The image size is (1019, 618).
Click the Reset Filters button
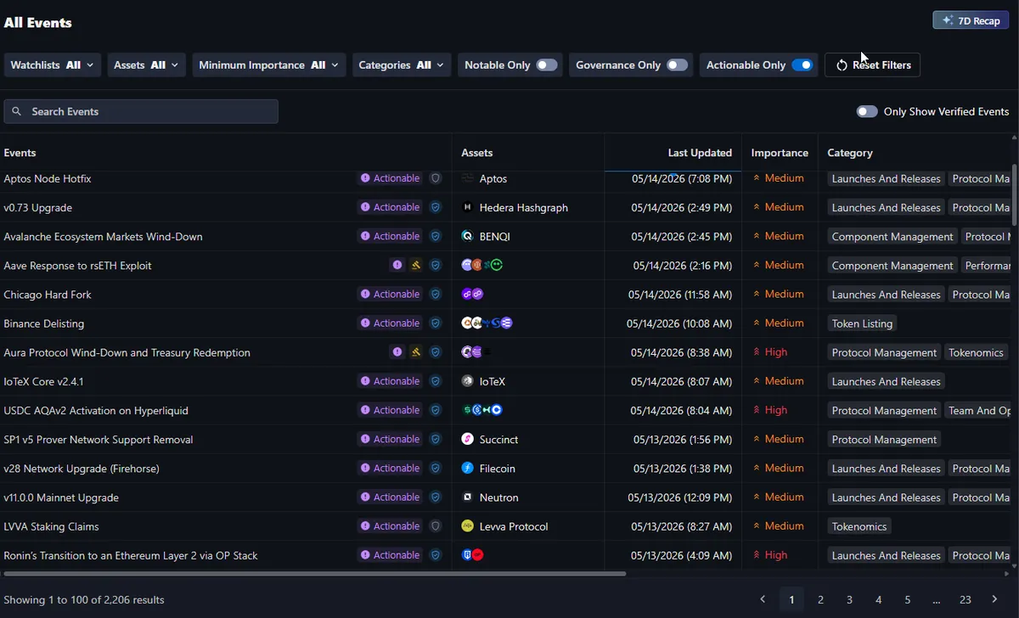coord(872,65)
